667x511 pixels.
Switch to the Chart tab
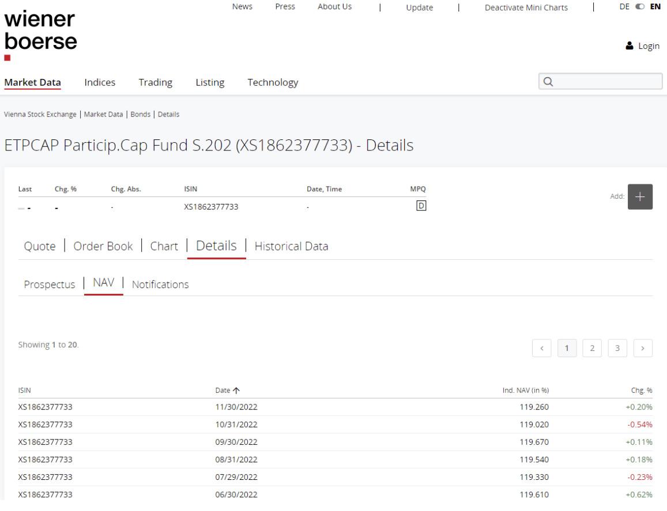tap(164, 246)
